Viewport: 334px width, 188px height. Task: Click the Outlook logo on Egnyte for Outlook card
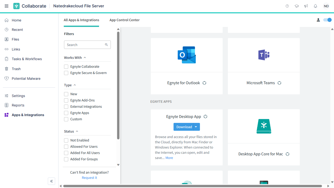click(x=187, y=55)
